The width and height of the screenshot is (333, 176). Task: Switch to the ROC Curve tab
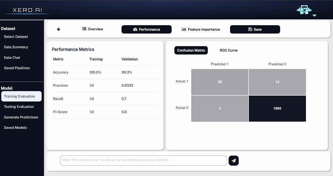point(229,50)
